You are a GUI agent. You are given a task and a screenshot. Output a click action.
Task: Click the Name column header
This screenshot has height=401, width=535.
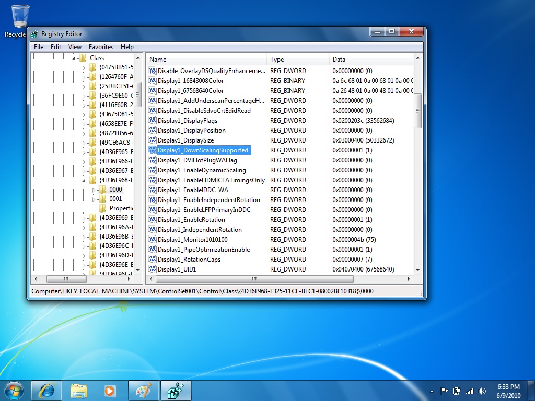pos(207,60)
